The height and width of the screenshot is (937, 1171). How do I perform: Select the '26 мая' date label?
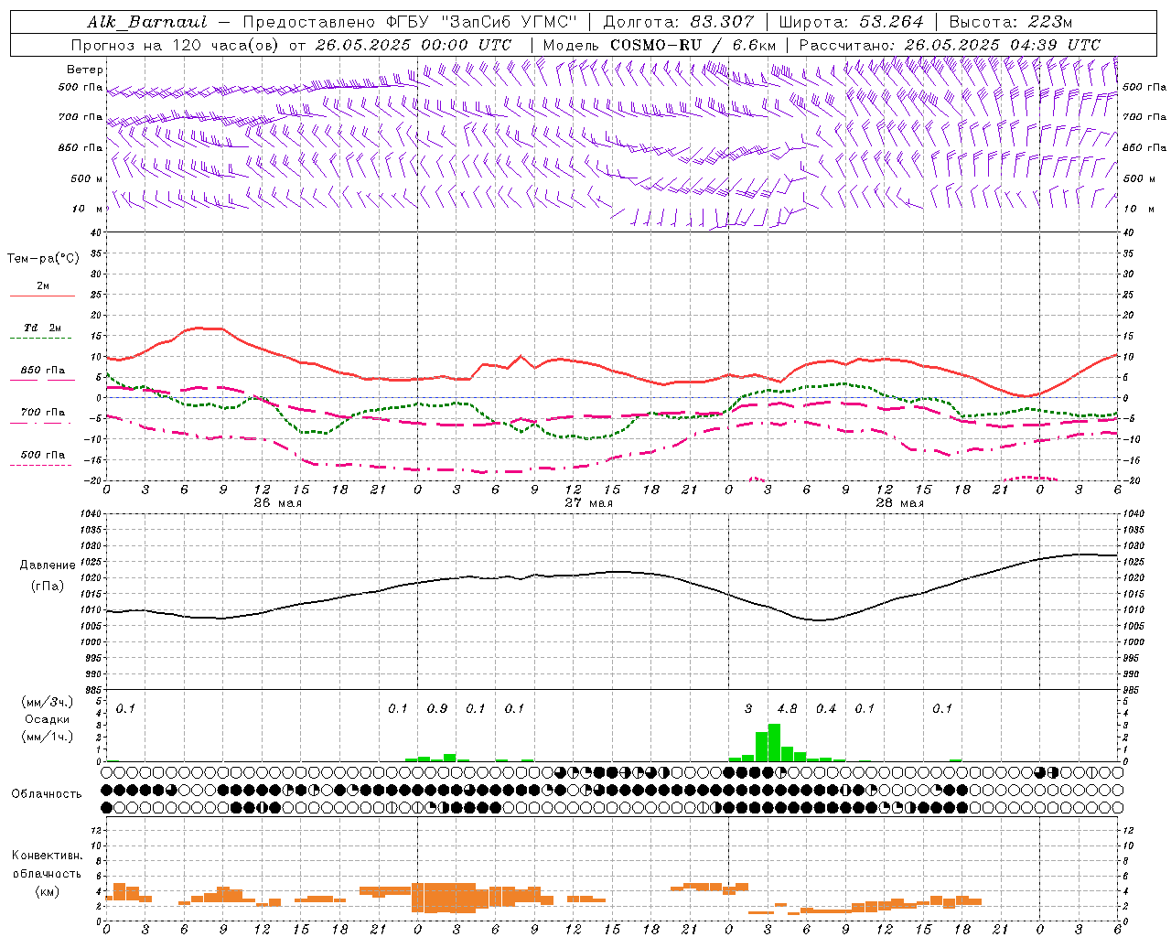pos(278,502)
